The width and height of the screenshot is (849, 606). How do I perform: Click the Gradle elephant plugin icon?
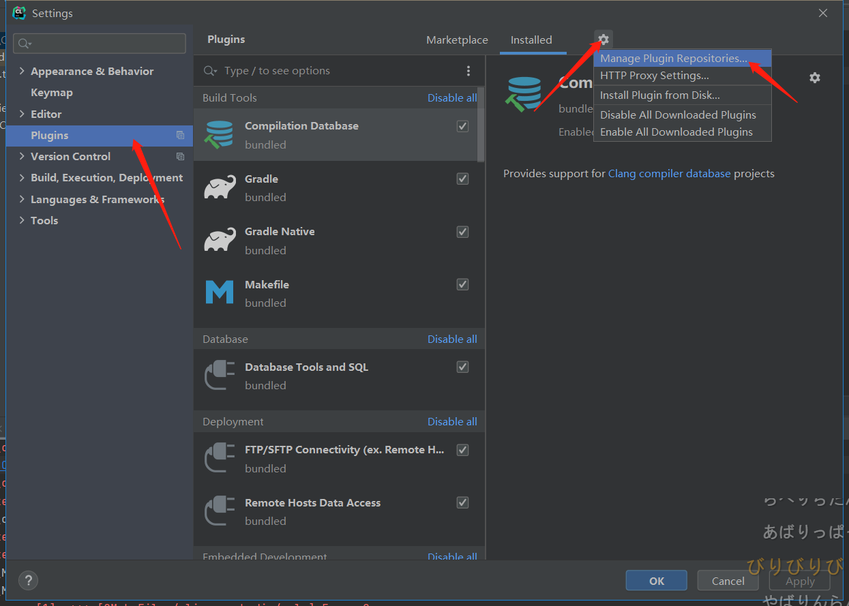click(x=220, y=187)
